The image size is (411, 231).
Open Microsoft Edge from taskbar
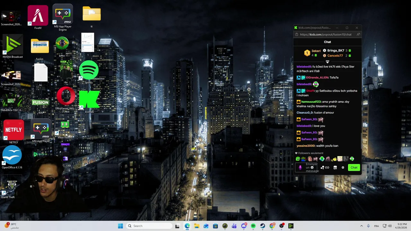[187, 226]
